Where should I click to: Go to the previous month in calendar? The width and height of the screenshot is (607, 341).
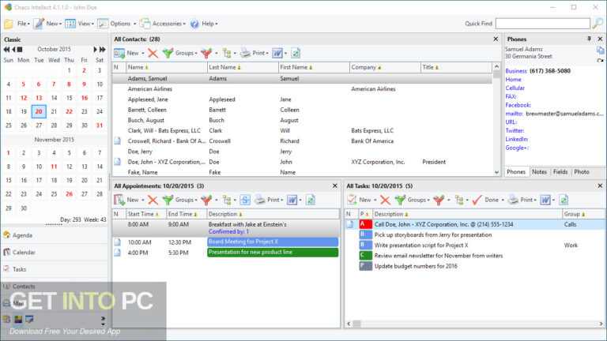(x=13, y=50)
